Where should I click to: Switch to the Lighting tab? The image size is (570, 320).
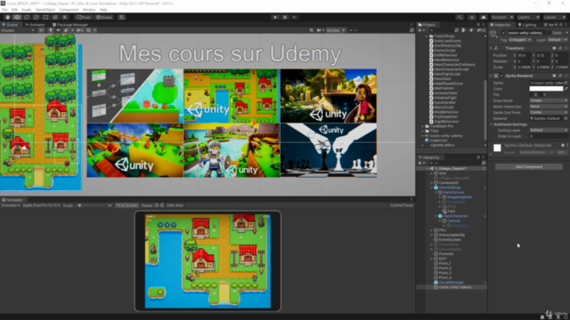(x=527, y=25)
